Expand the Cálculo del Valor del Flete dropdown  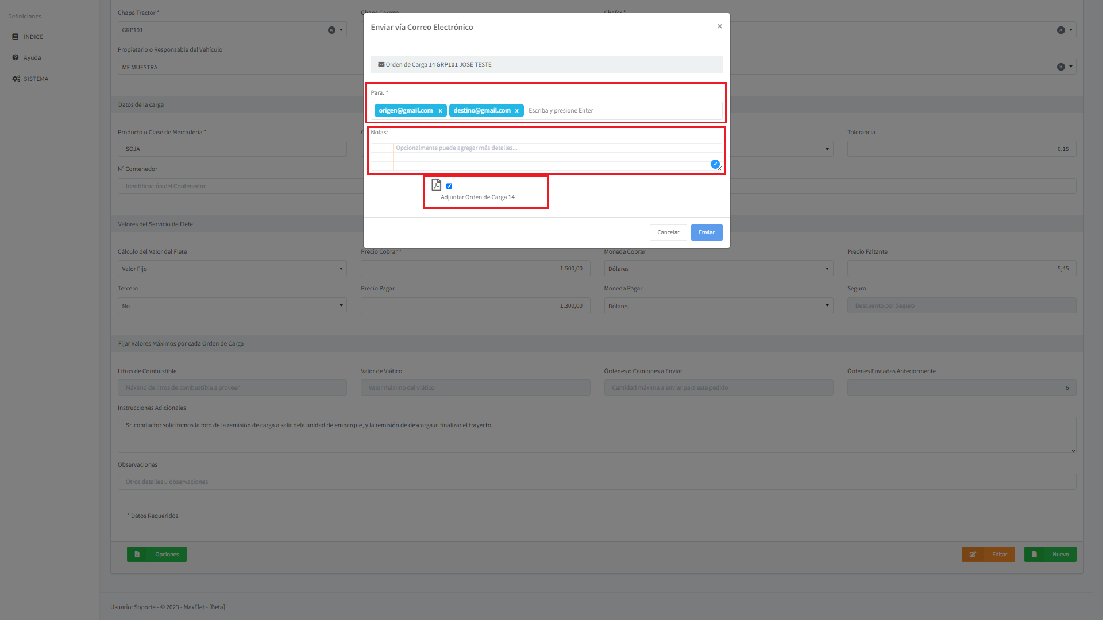[x=232, y=269]
